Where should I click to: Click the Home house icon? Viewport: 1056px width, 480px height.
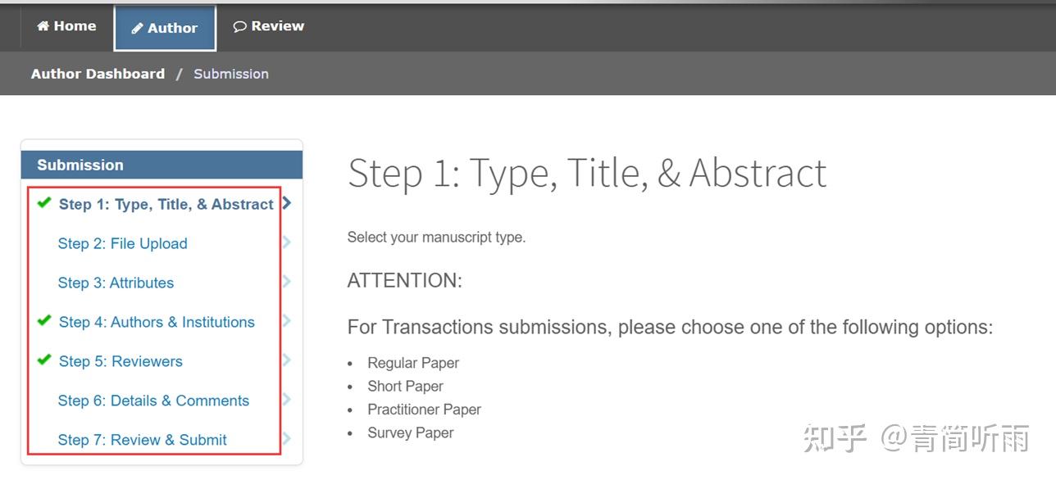(43, 26)
